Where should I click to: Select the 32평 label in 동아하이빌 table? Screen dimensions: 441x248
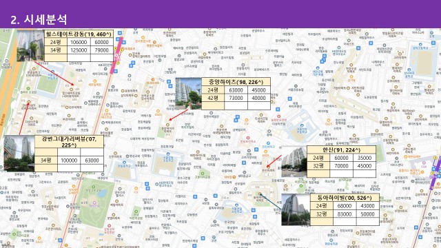[322, 214]
